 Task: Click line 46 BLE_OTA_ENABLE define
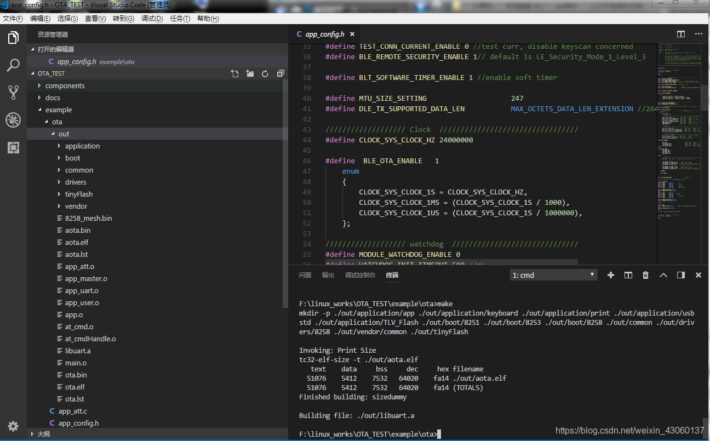pos(382,161)
